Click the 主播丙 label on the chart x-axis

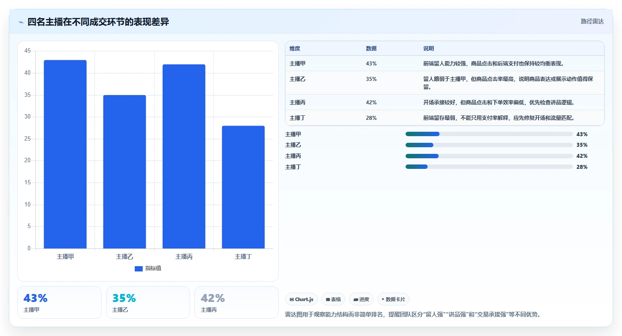pos(184,256)
